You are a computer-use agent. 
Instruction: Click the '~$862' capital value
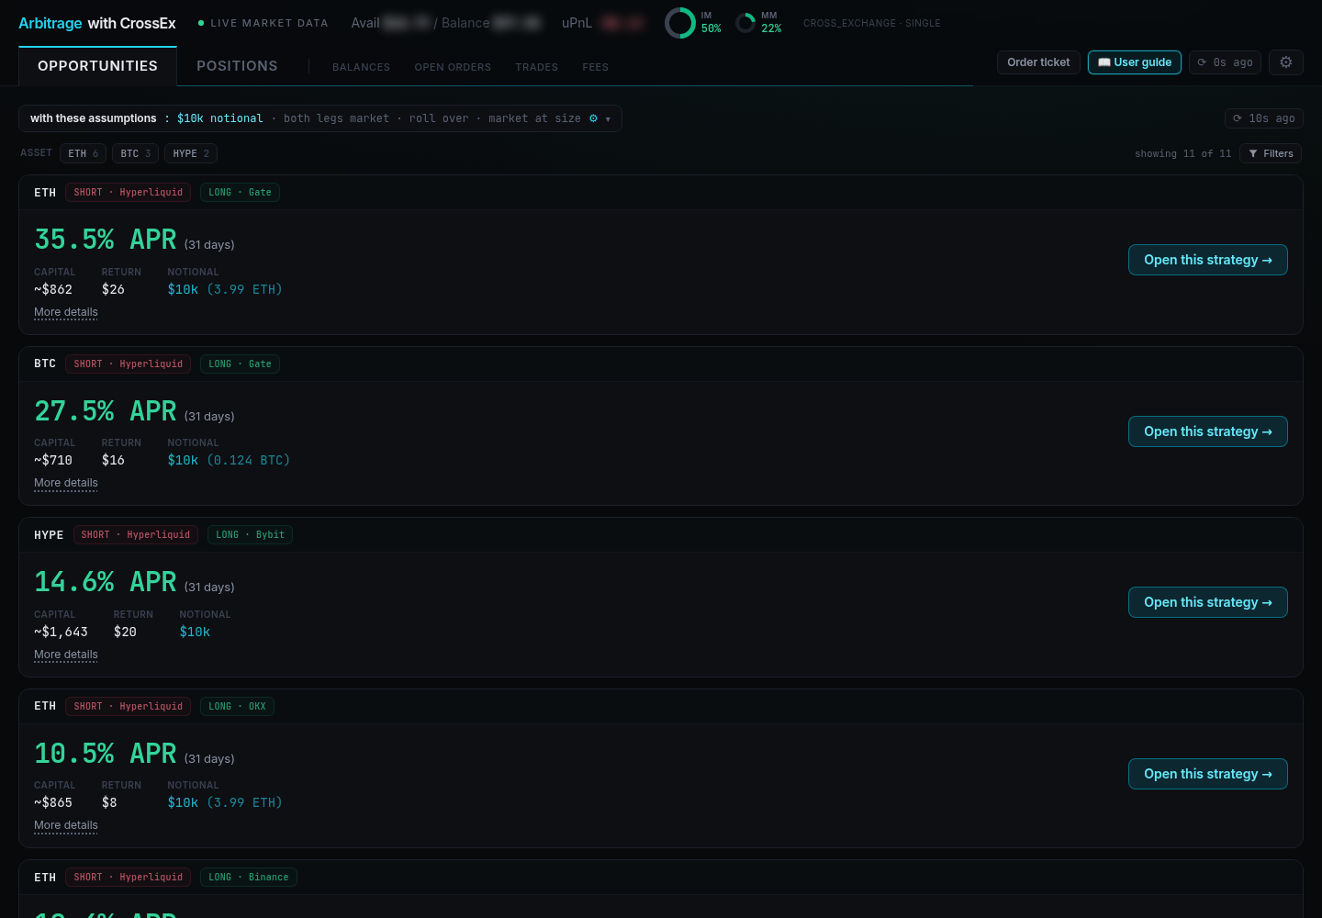(x=53, y=289)
